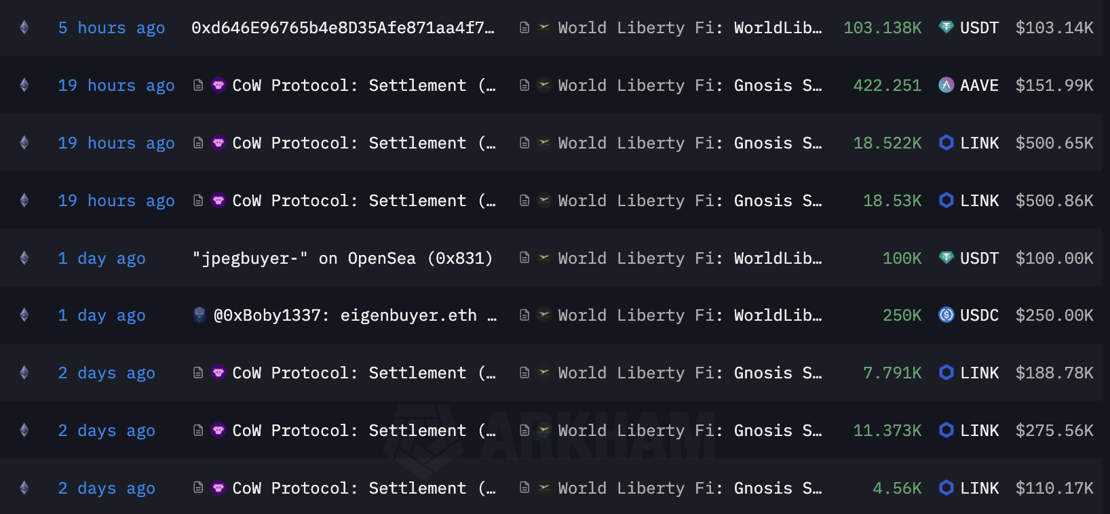Click LINK icon in the $500.65K row
This screenshot has width=1110, height=514.
coord(946,143)
